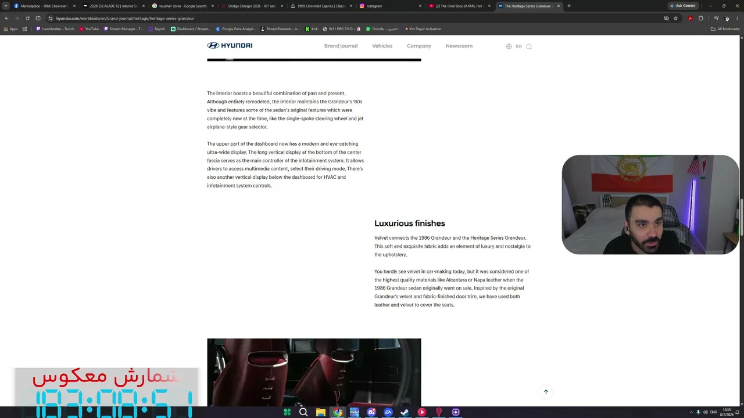Open the Kick bookmark

point(312,29)
